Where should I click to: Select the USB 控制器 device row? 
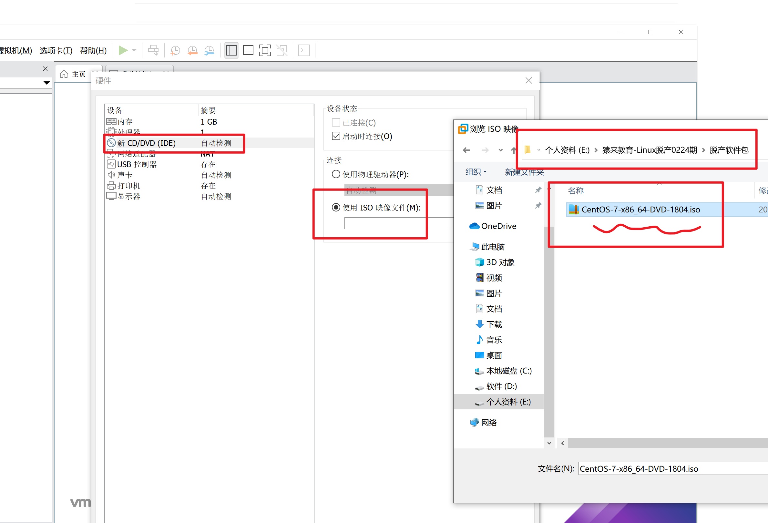click(x=209, y=164)
